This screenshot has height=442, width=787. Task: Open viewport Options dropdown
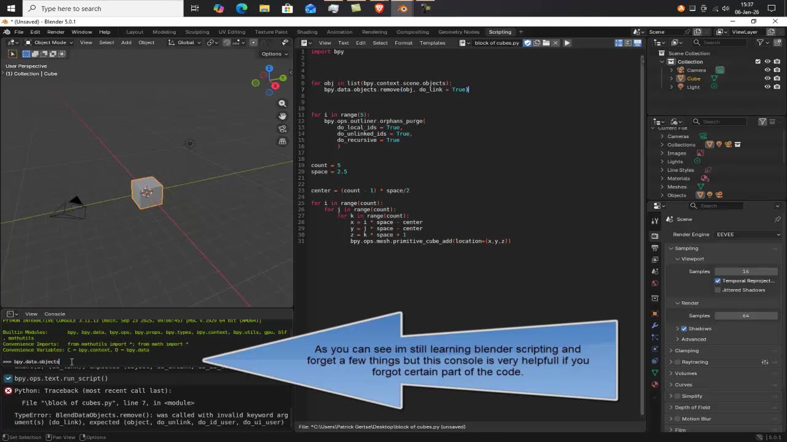(x=274, y=54)
